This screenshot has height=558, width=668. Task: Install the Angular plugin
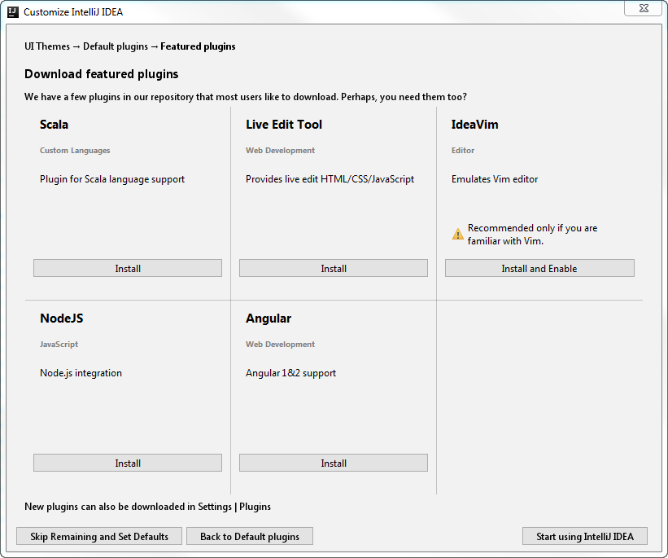tap(333, 462)
